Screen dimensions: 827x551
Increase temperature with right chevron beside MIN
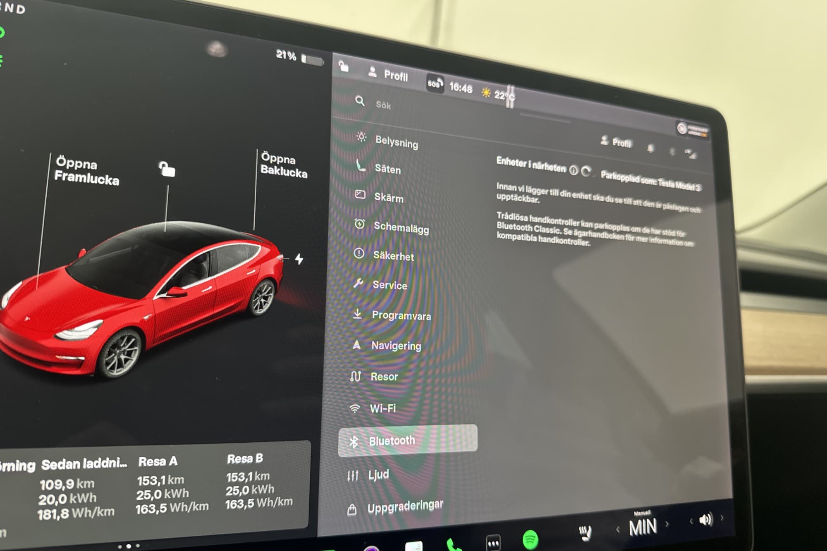click(667, 524)
